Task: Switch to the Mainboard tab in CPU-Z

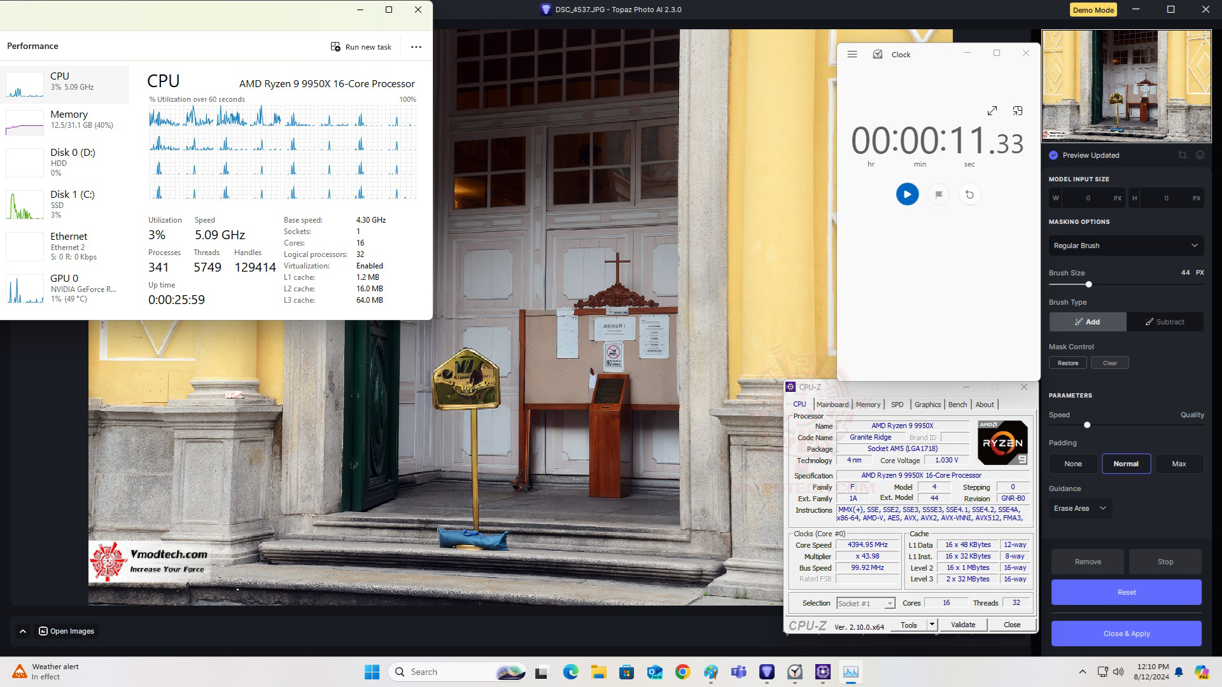Action: pyautogui.click(x=832, y=405)
